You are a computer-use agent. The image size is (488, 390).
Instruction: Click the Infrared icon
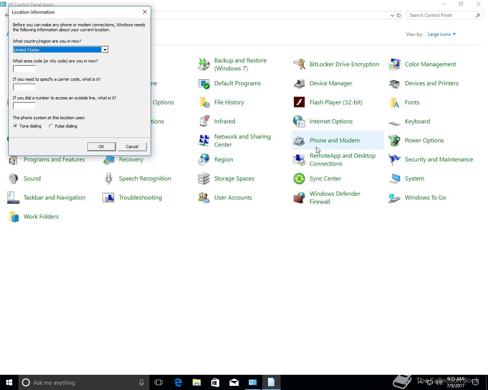tap(204, 121)
